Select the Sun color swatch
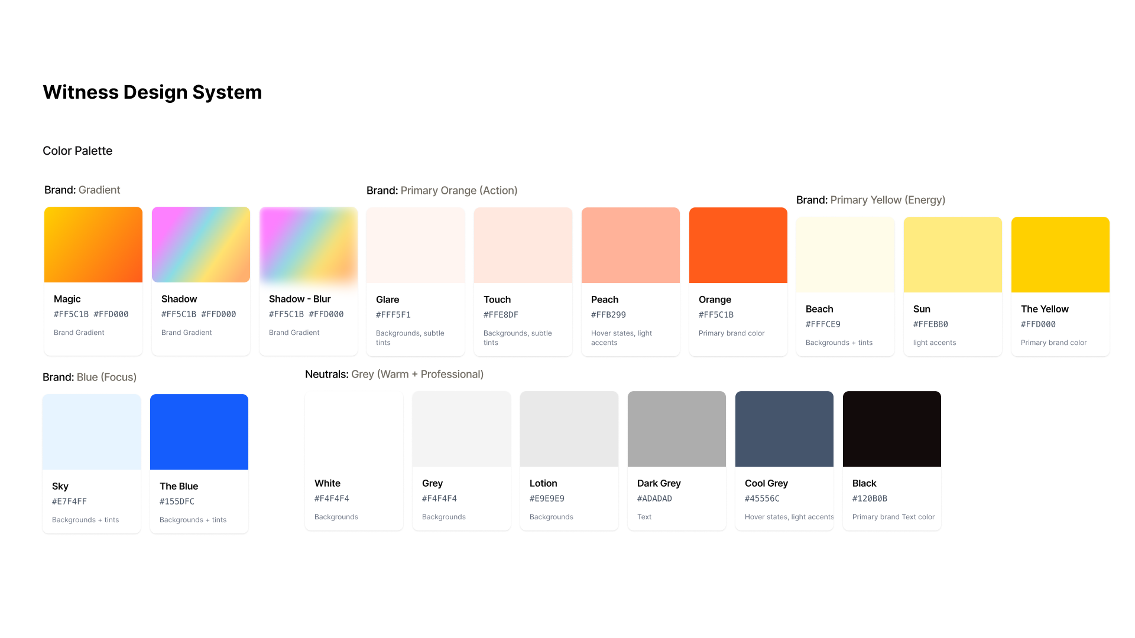 click(x=953, y=255)
